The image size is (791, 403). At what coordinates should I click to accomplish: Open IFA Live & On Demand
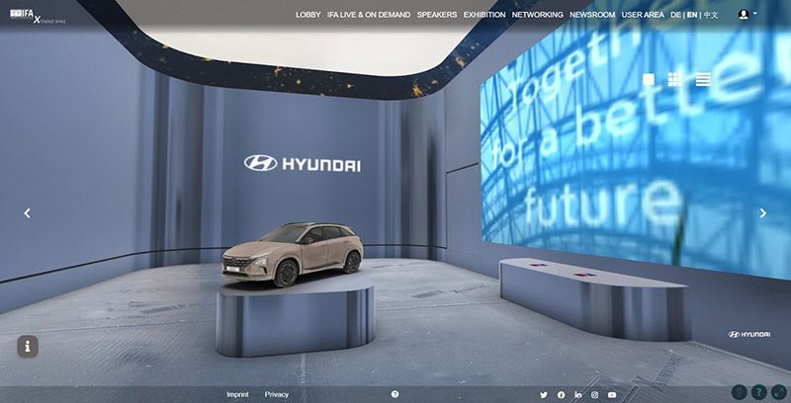(x=369, y=15)
